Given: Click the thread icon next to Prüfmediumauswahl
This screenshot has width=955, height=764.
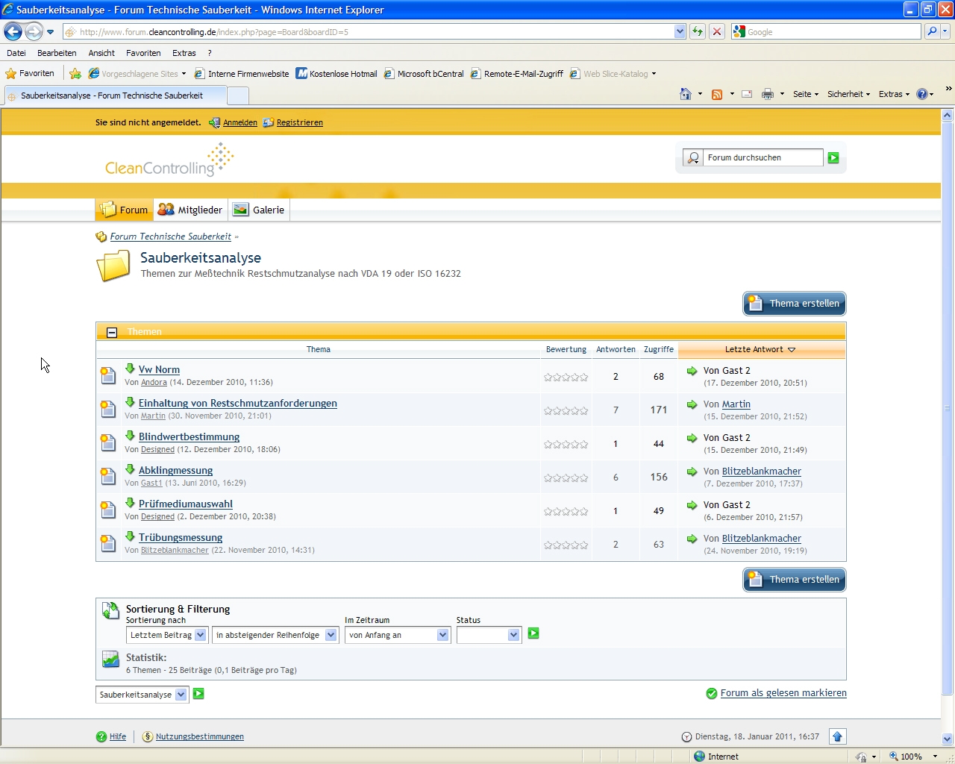Looking at the screenshot, I should pos(108,510).
